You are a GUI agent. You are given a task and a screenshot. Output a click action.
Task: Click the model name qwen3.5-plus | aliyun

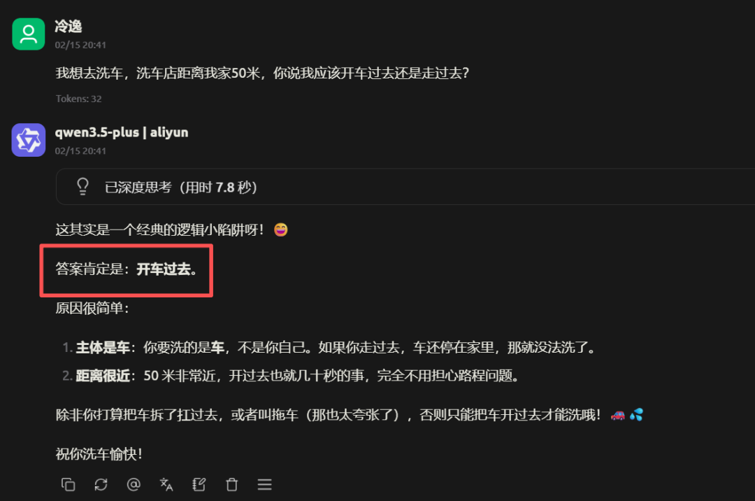point(122,132)
